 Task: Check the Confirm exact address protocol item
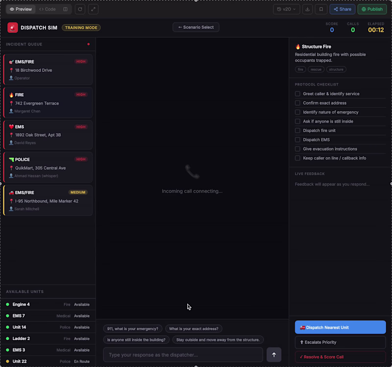[x=298, y=103]
